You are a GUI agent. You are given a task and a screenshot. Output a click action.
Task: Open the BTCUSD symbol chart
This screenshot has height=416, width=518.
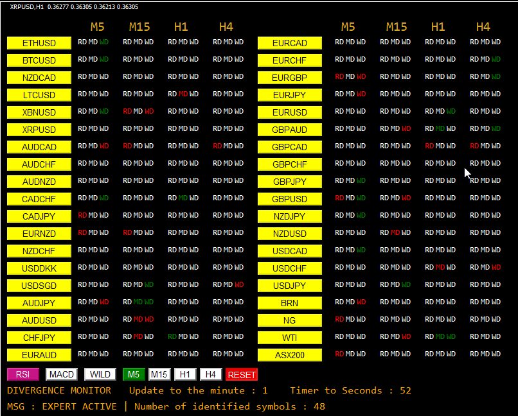coord(39,60)
